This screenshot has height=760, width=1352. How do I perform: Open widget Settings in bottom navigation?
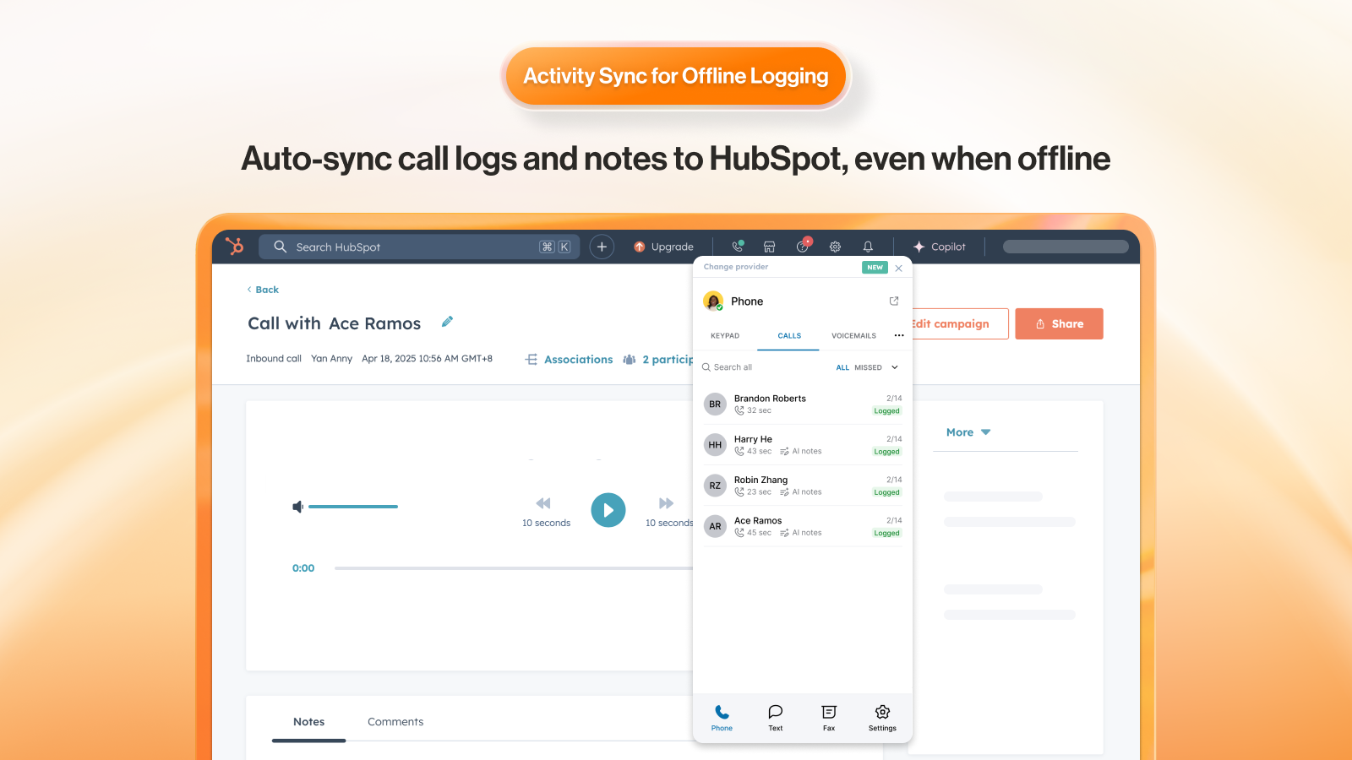click(x=882, y=718)
